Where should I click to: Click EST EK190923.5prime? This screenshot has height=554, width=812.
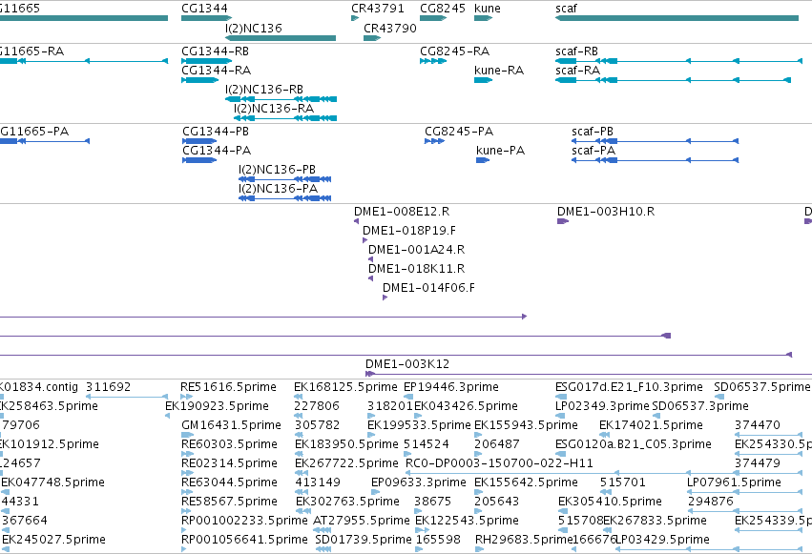point(167,416)
